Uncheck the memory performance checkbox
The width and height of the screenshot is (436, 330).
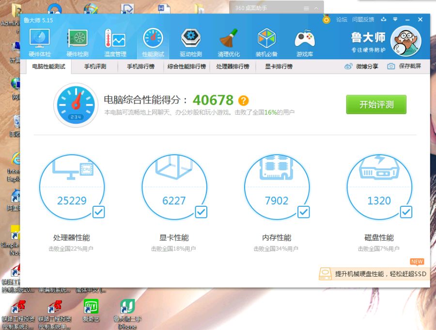click(x=303, y=212)
